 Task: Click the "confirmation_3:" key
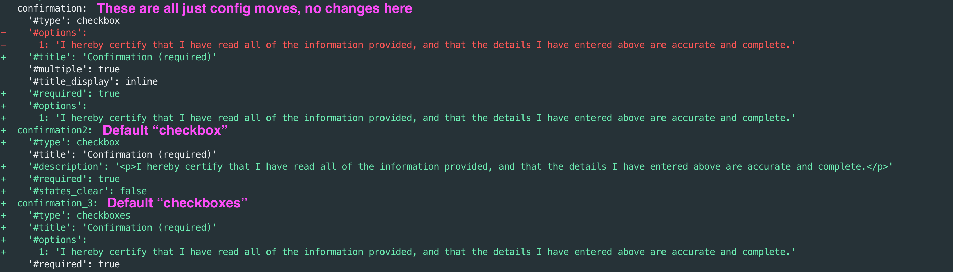57,204
